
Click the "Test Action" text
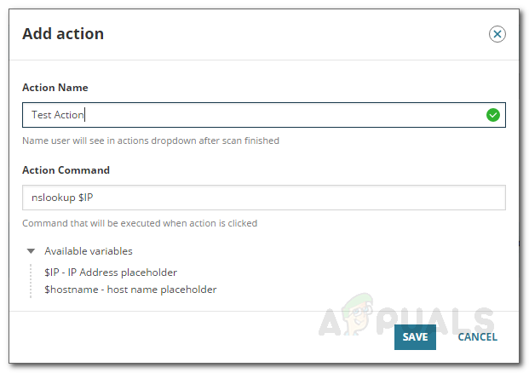58,115
